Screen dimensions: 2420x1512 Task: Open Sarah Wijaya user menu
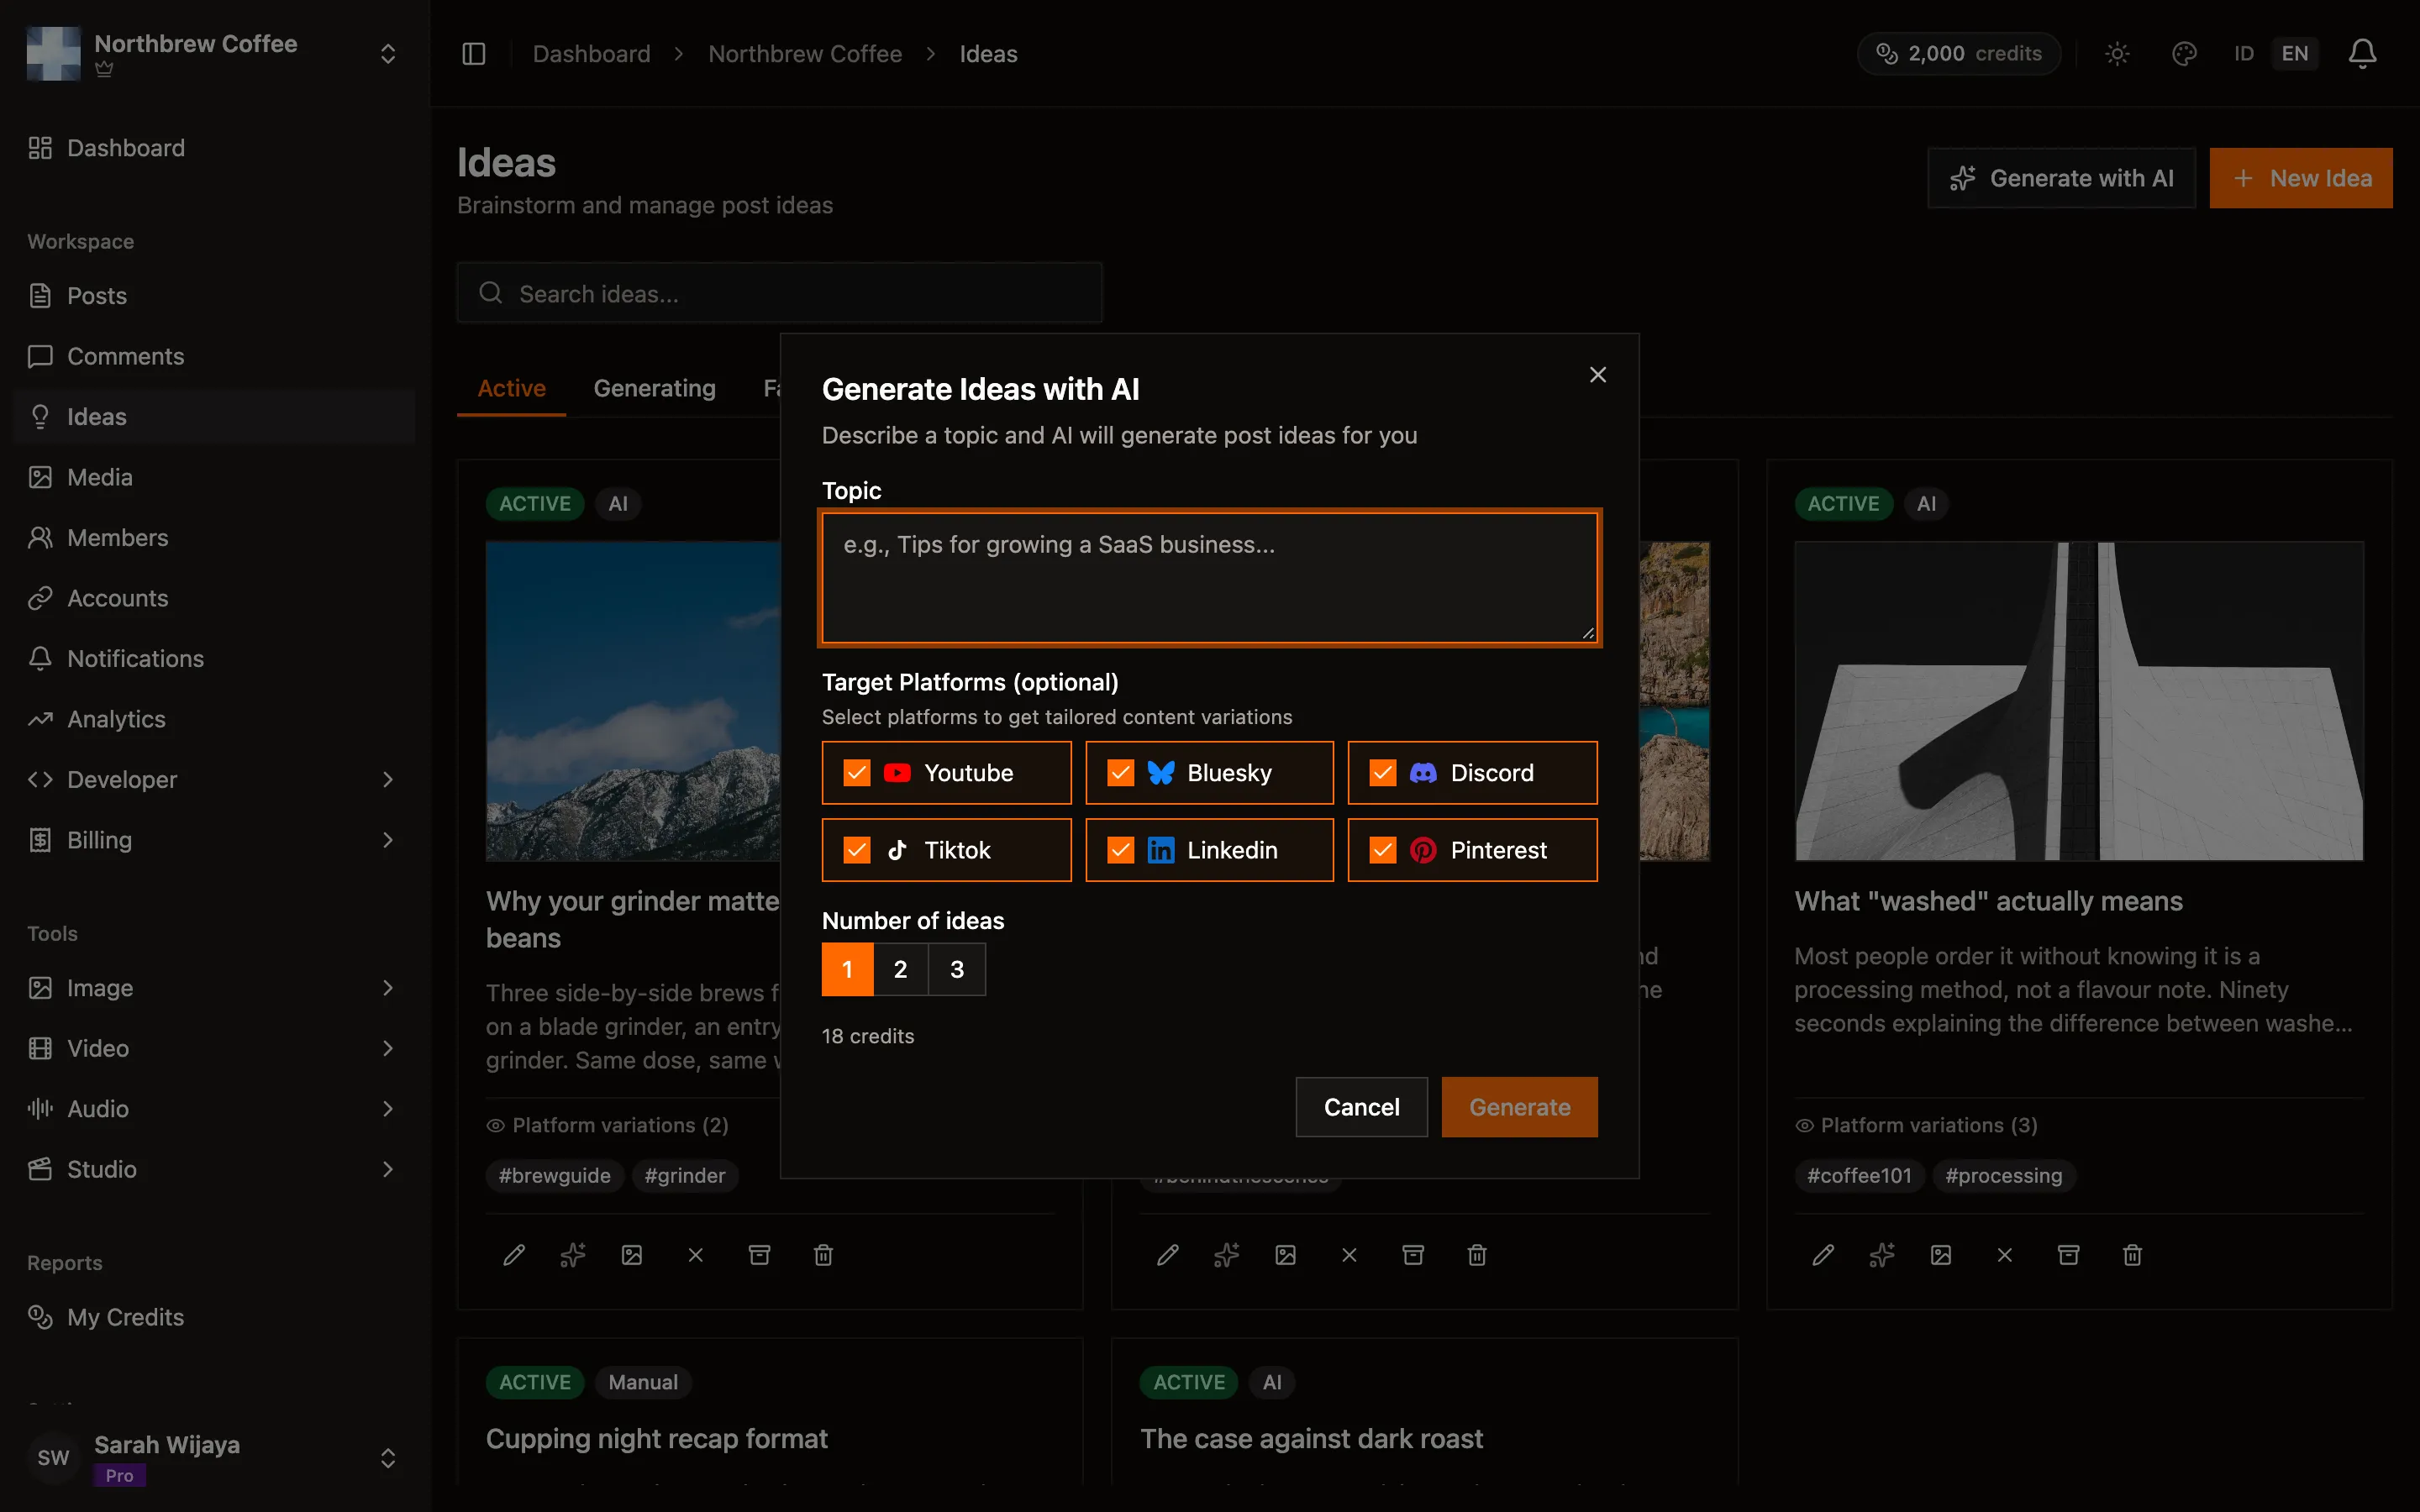tap(215, 1458)
